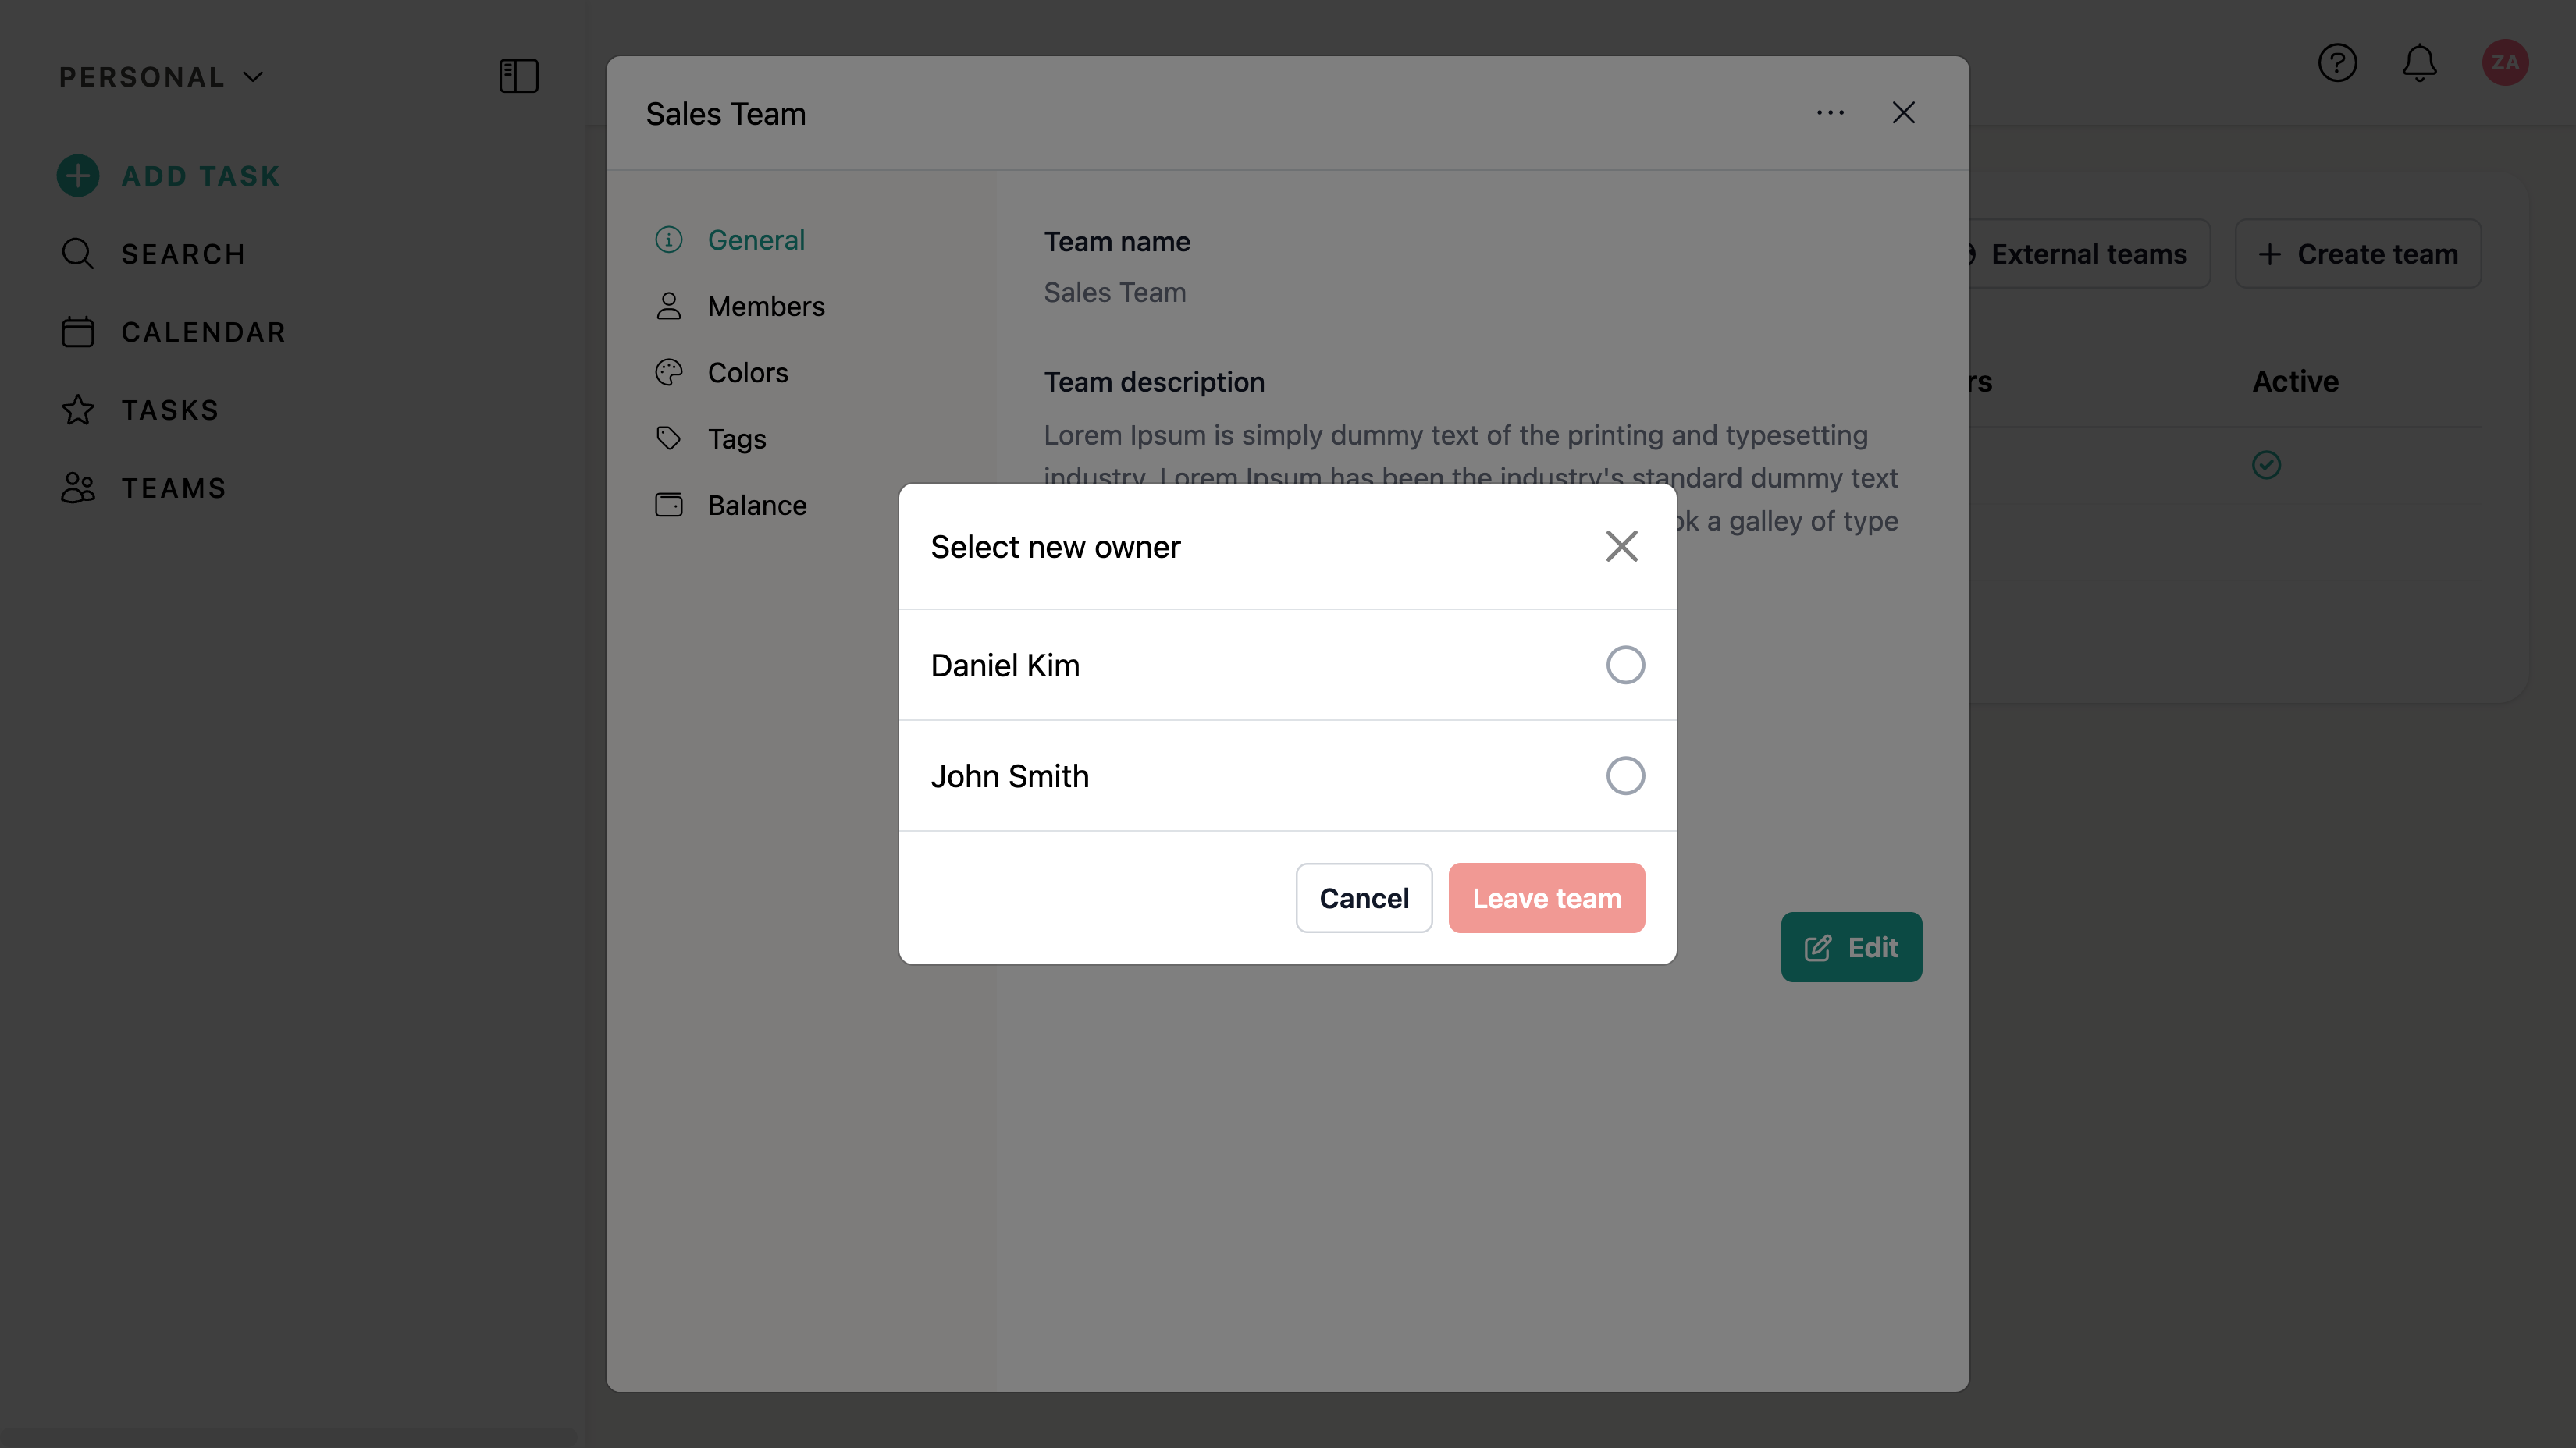Select Daniel Kim as new owner
The width and height of the screenshot is (2576, 1448).
[x=1625, y=665]
